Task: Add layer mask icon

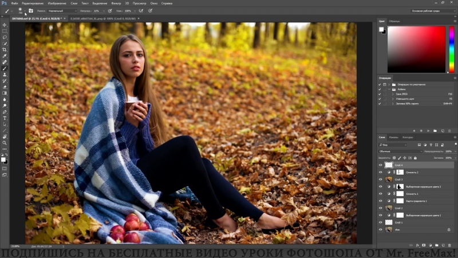Action: 424,245
